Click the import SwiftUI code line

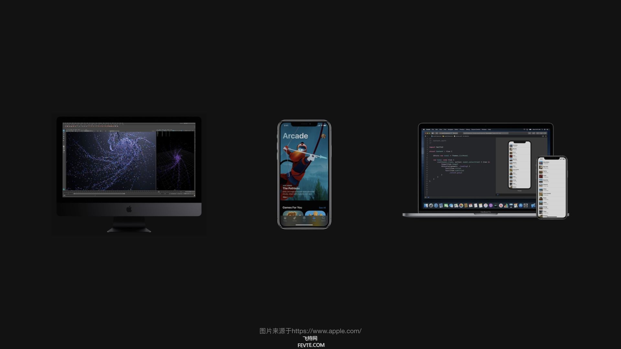click(x=436, y=147)
